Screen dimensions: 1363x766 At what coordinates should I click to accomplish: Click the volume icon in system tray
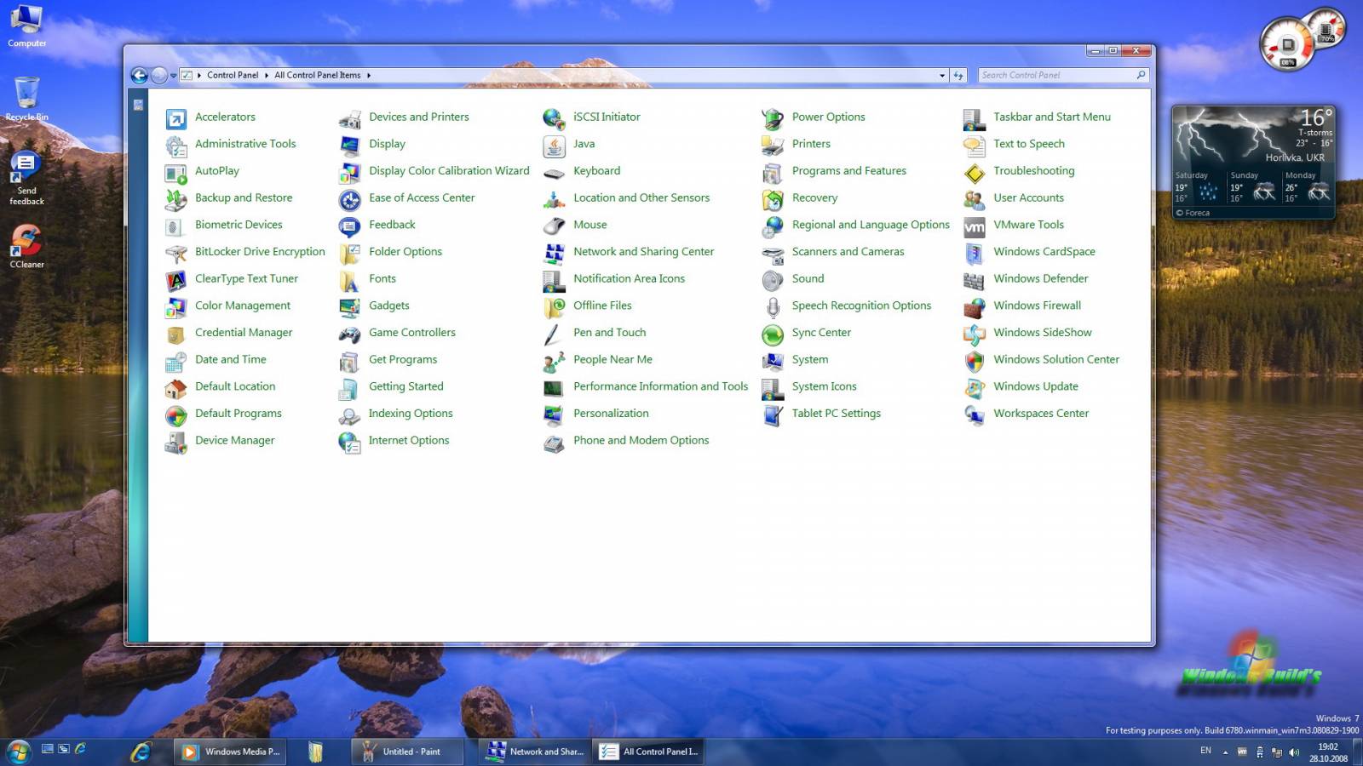click(1294, 752)
